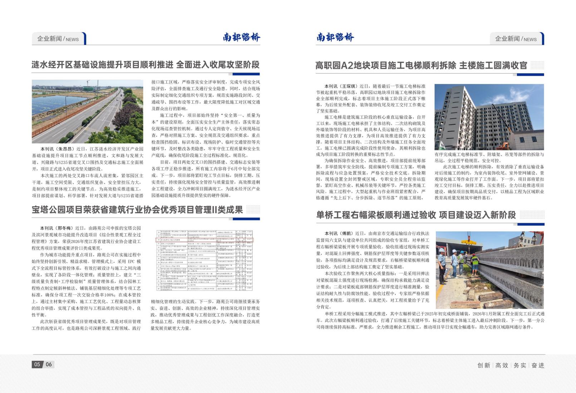
Task: Select headline 高职园A2地块项目施工电梯顺利拆除
Action: click(x=386, y=66)
